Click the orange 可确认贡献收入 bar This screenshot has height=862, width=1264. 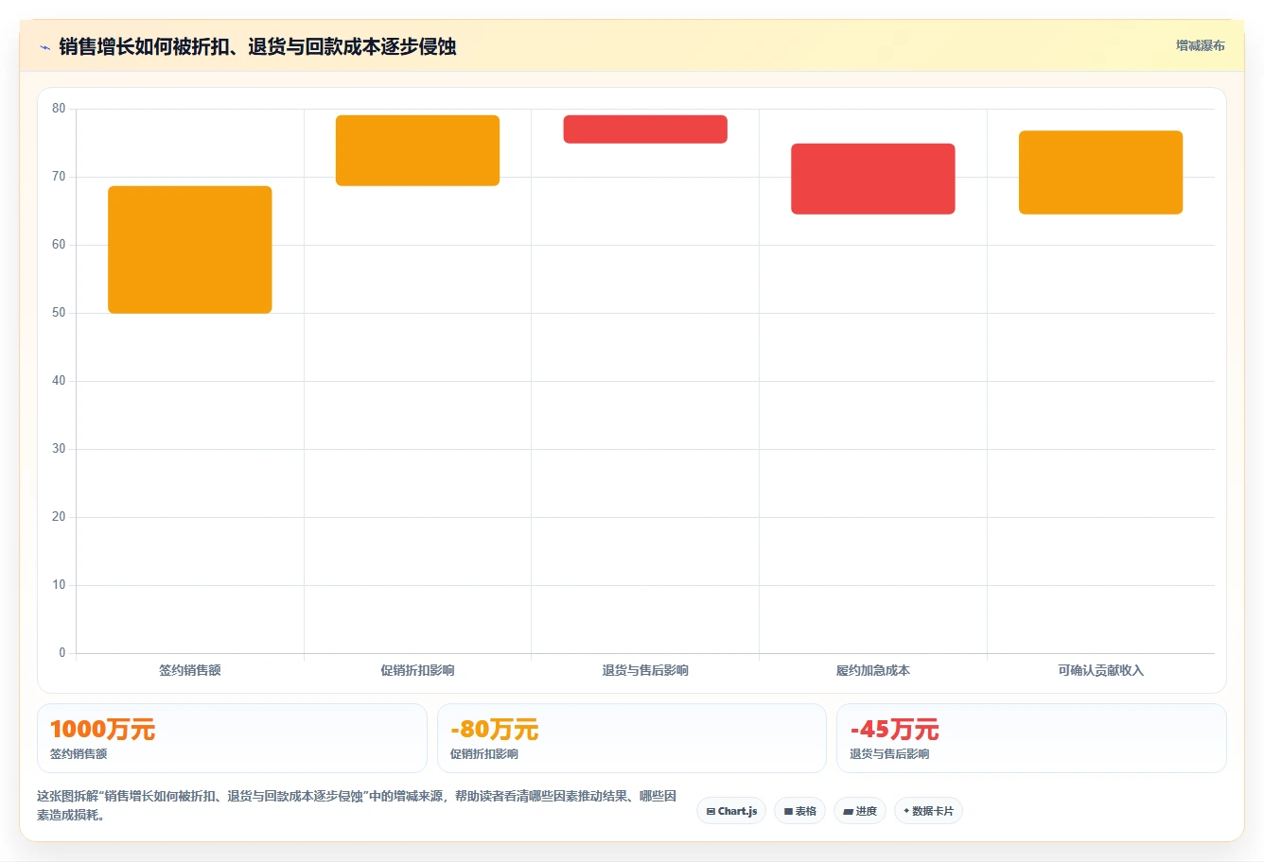(1100, 172)
